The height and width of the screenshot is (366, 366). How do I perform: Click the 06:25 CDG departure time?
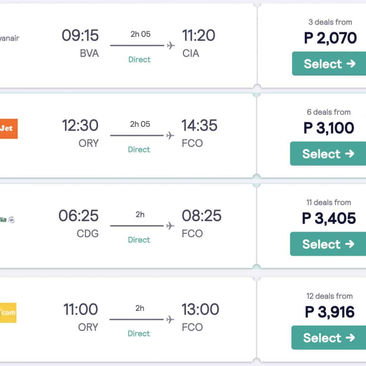(x=79, y=216)
